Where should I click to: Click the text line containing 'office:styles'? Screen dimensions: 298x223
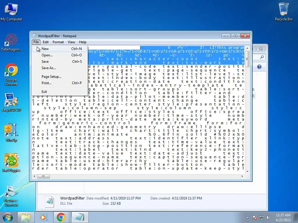click(x=138, y=112)
